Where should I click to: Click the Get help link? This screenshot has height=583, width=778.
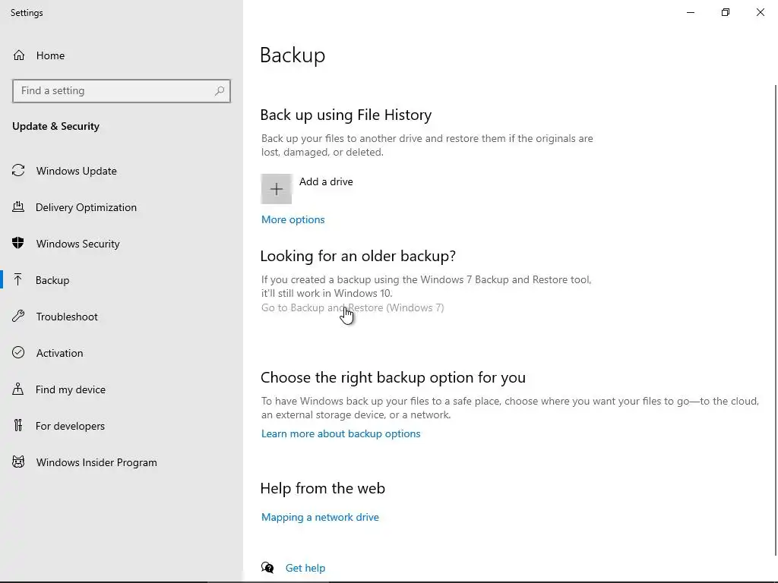[305, 568]
